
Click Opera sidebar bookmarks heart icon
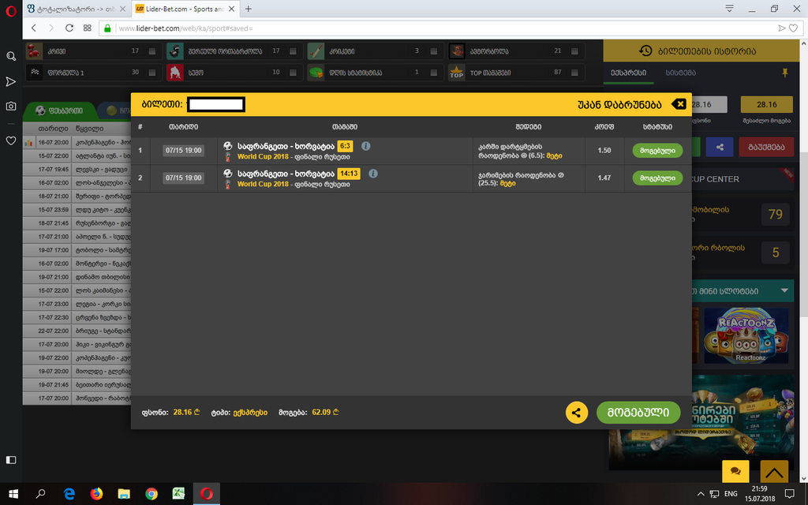[x=11, y=140]
